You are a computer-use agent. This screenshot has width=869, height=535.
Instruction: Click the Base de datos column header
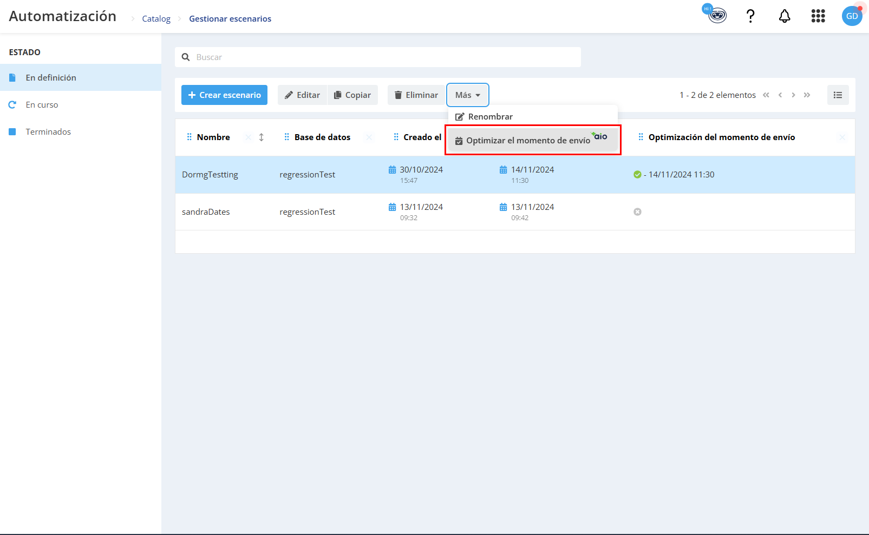[322, 137]
